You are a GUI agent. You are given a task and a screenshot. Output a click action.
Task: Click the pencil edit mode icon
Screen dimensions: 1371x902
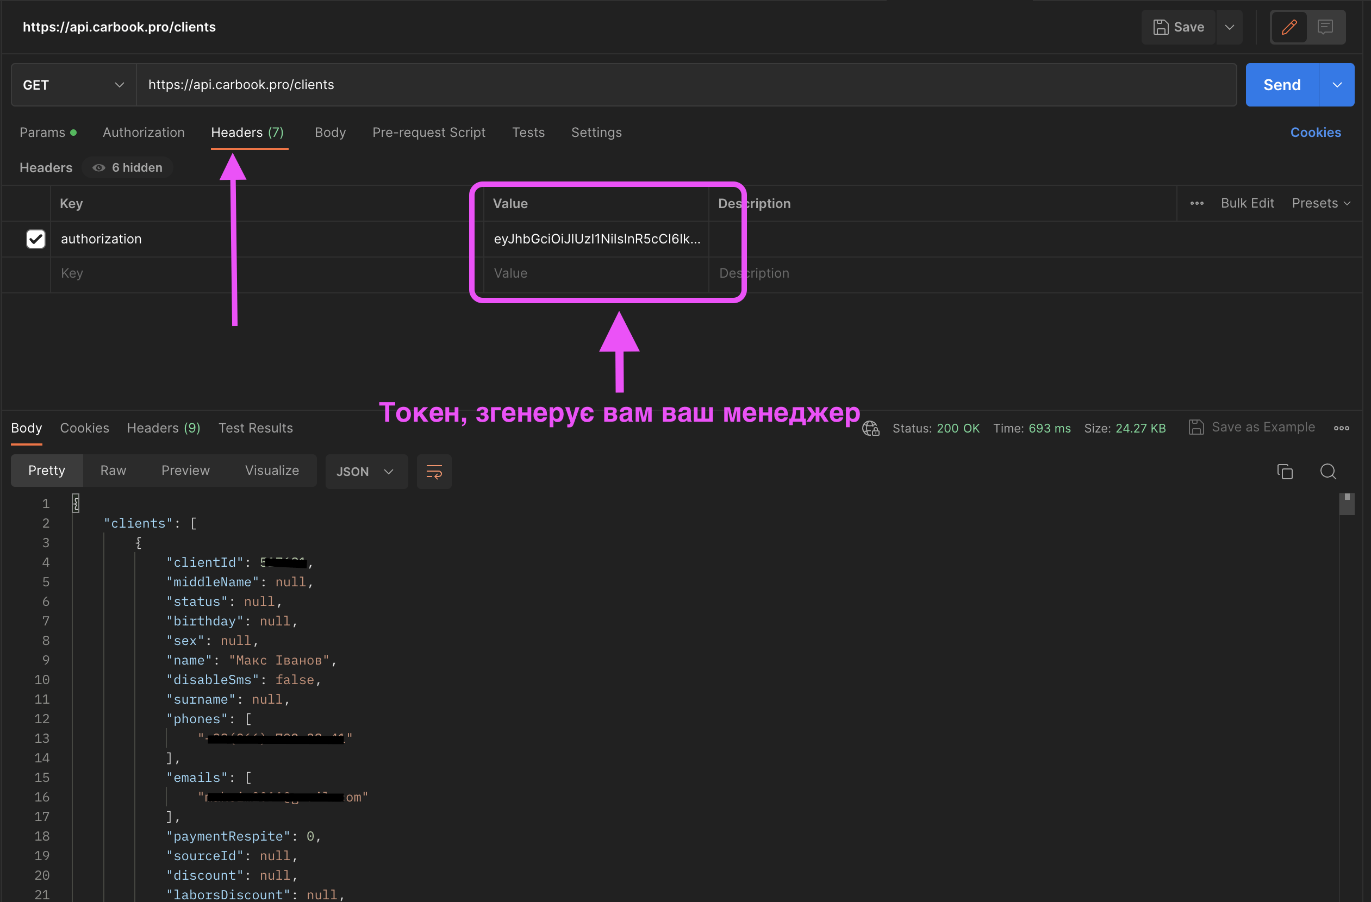(x=1288, y=27)
